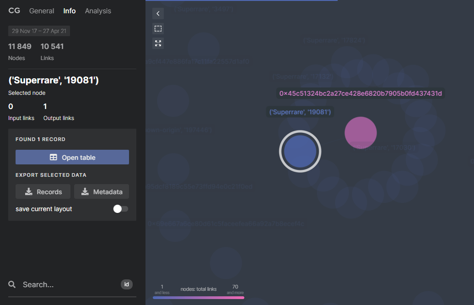Focus the Search input field
Screen dimensions: 474x305
click(x=70, y=284)
